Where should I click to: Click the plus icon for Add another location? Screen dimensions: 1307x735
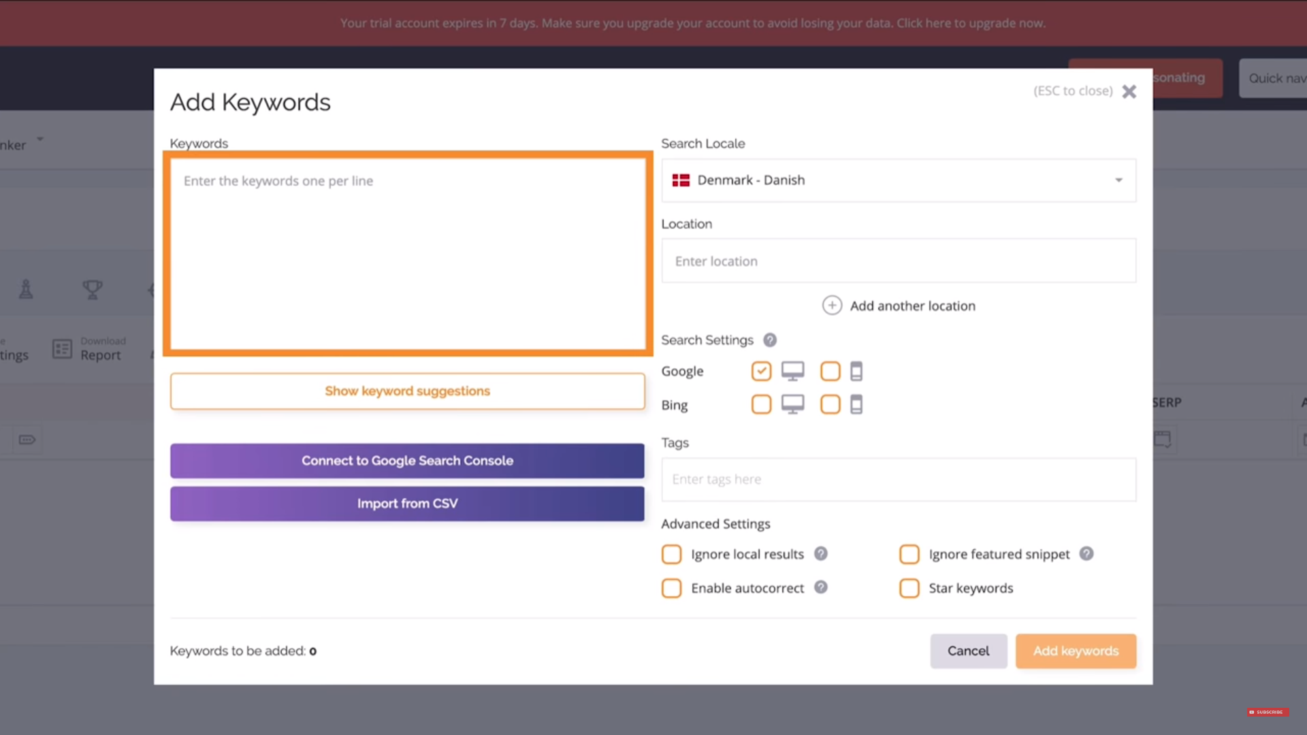pyautogui.click(x=832, y=305)
